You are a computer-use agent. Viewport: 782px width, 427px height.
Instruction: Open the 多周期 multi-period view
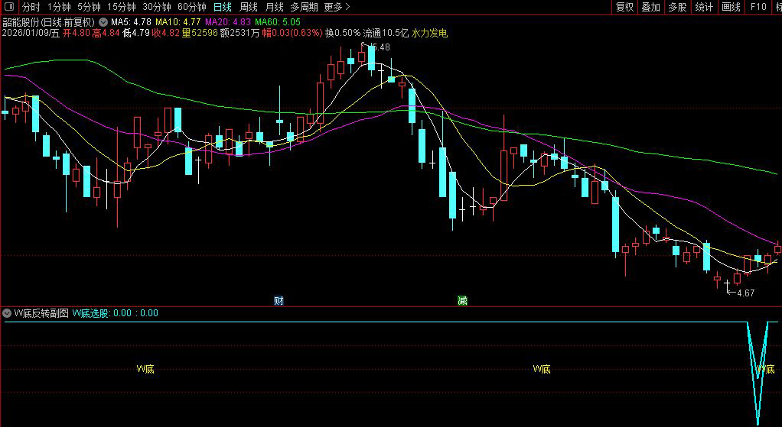[304, 7]
